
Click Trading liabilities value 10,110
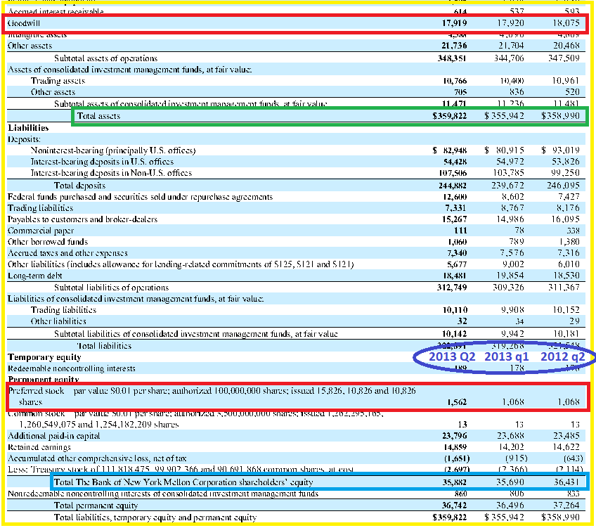455,310
